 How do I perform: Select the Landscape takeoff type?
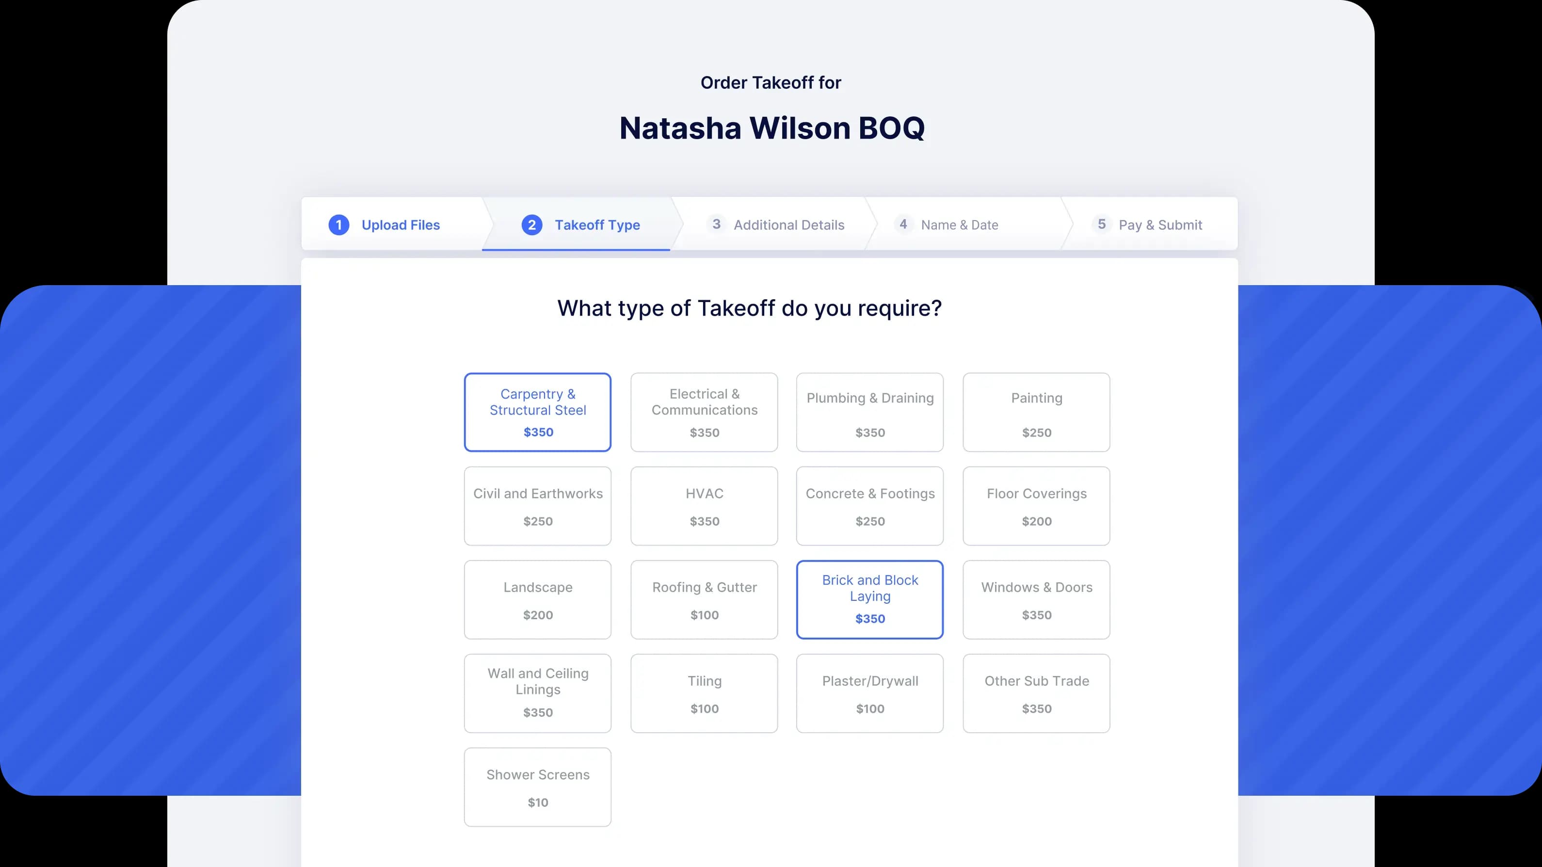point(538,599)
